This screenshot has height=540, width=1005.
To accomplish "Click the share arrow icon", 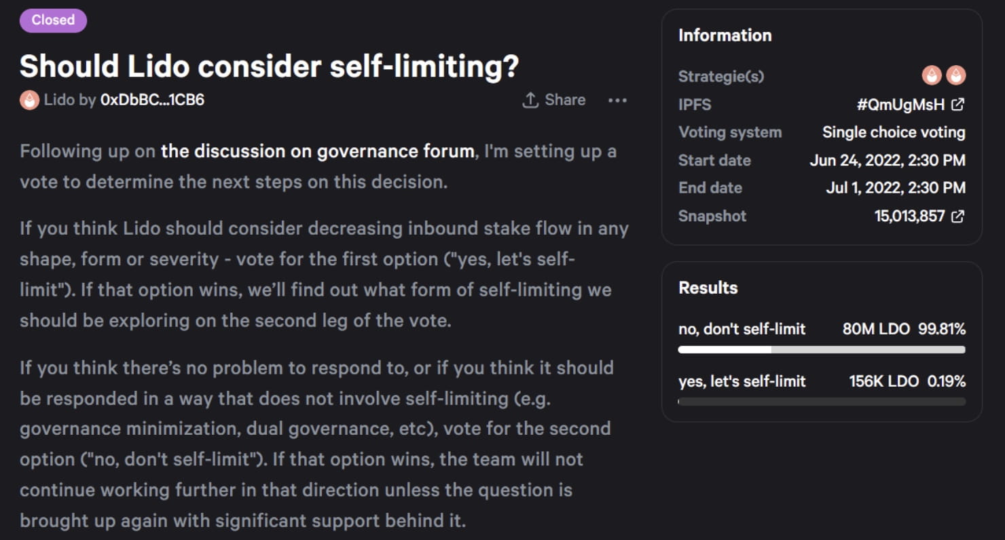I will click(x=530, y=100).
